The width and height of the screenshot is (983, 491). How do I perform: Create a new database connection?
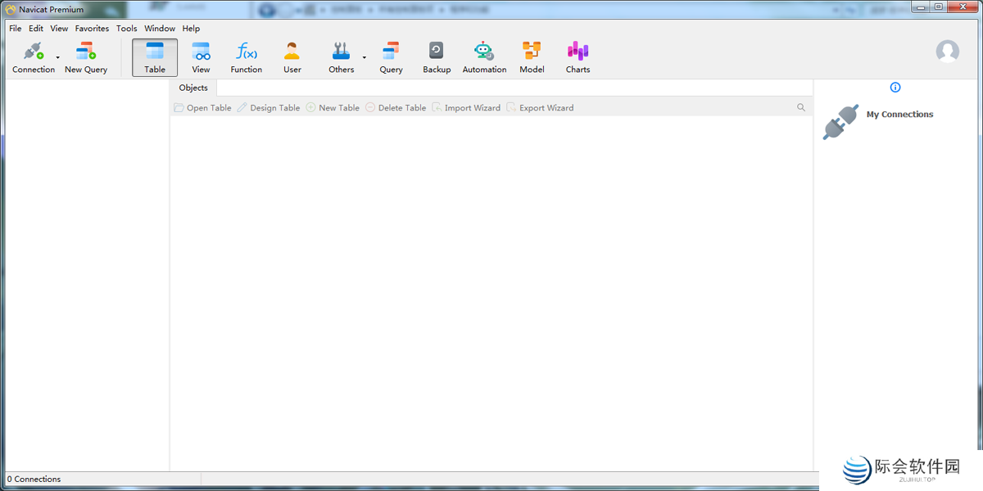34,56
